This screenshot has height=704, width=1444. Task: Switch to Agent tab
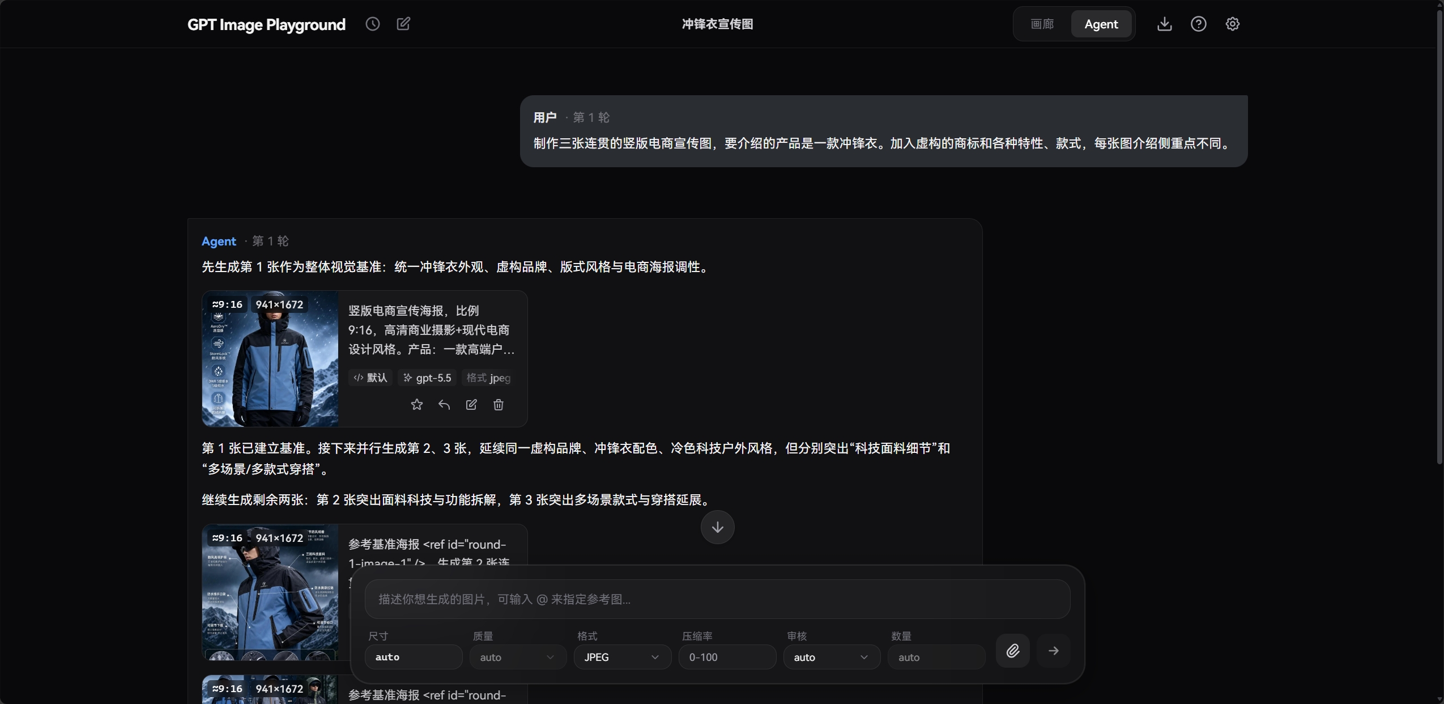pos(1101,24)
